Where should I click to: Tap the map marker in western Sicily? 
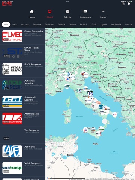[x=85, y=130]
